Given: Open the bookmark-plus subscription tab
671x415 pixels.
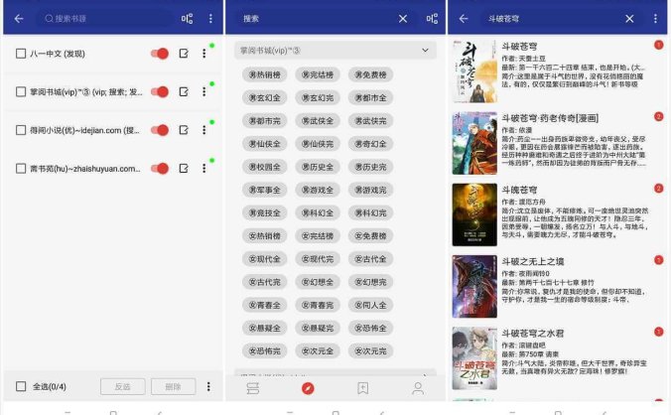Looking at the screenshot, I should point(363,388).
